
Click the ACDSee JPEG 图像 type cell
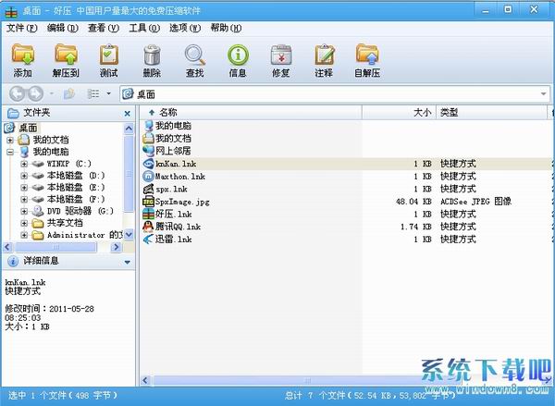(x=476, y=202)
